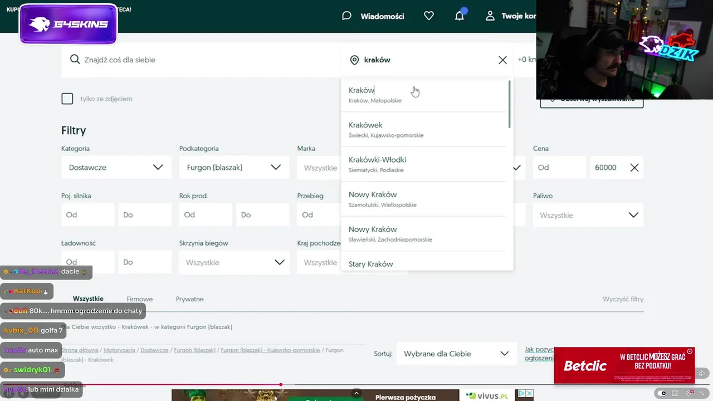Open the Kategoria Dostawcze dropdown
This screenshot has height=401, width=713.
(116, 167)
